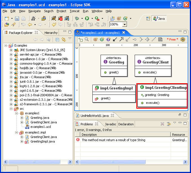Image resolution: width=191 pixels, height=173 pixels.
Task: Open the Project menu
Action: click(61, 11)
